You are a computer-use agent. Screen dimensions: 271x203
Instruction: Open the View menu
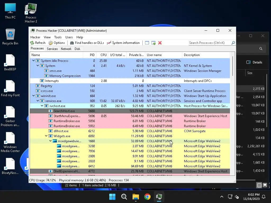pyautogui.click(x=47, y=37)
